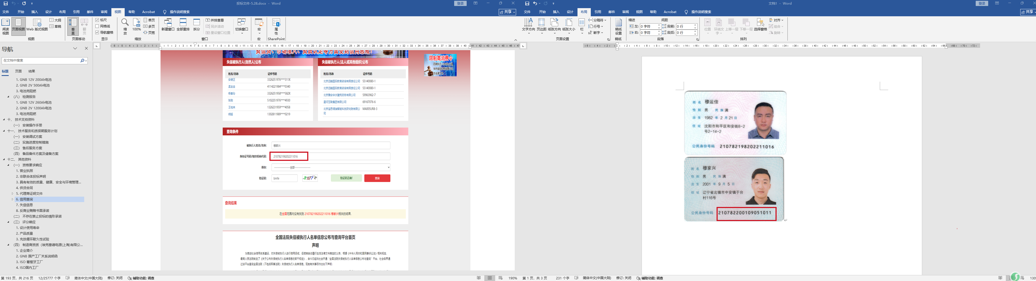Open 视图 tab in 文档1 window
Image resolution: width=1036 pixels, height=281 pixels.
[x=639, y=12]
